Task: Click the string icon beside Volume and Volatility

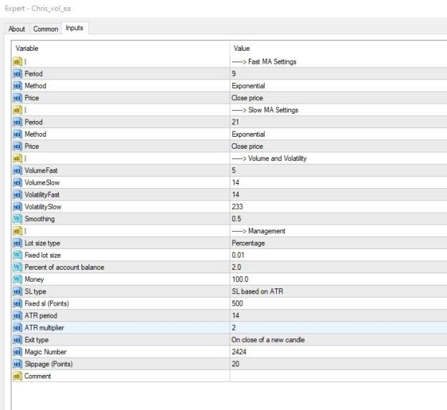Action: pyautogui.click(x=17, y=158)
